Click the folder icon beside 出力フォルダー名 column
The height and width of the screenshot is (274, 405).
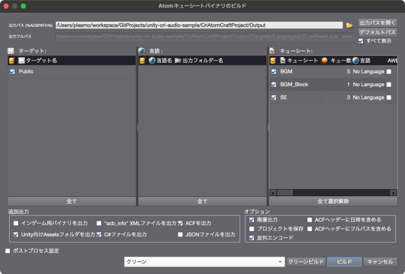click(x=178, y=60)
